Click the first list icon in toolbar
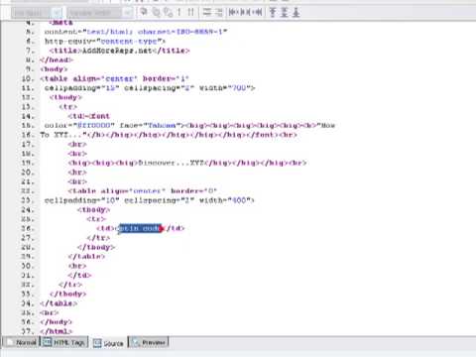Image resolution: width=476 pixels, height=357 pixels. [x=207, y=12]
